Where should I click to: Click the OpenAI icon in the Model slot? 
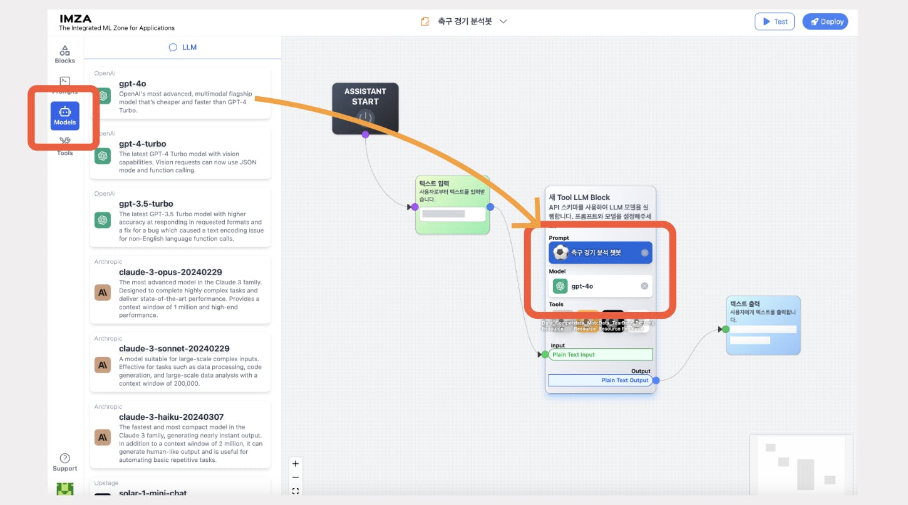[x=560, y=286]
